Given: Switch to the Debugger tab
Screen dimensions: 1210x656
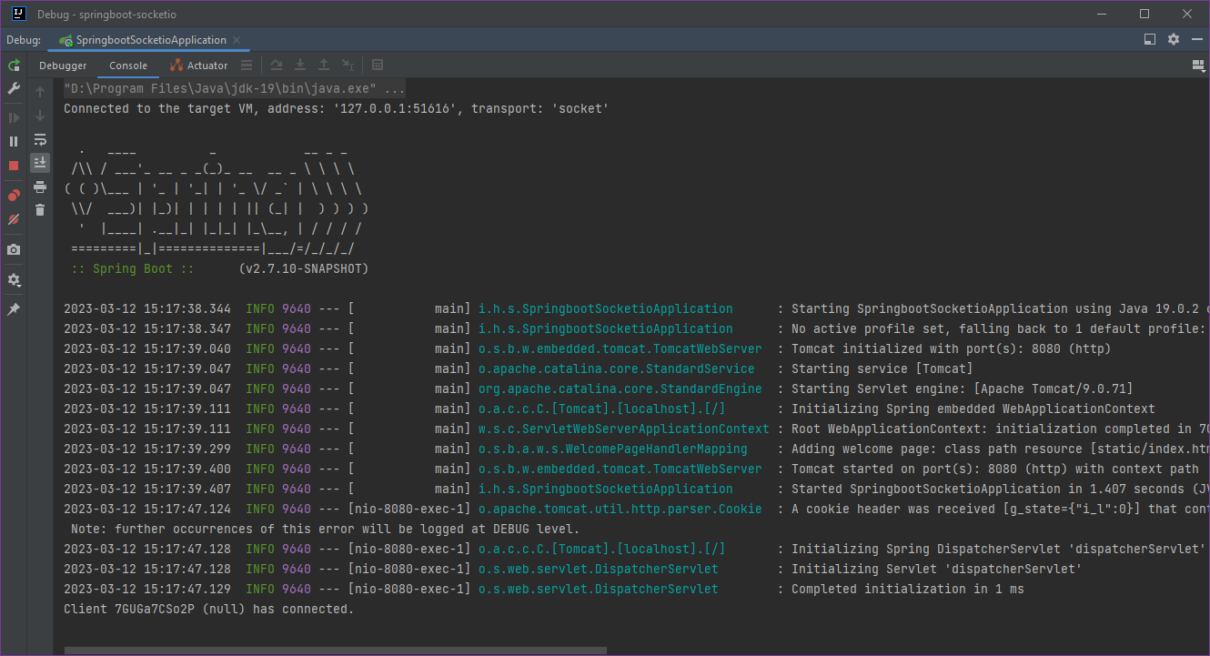Looking at the screenshot, I should point(62,66).
